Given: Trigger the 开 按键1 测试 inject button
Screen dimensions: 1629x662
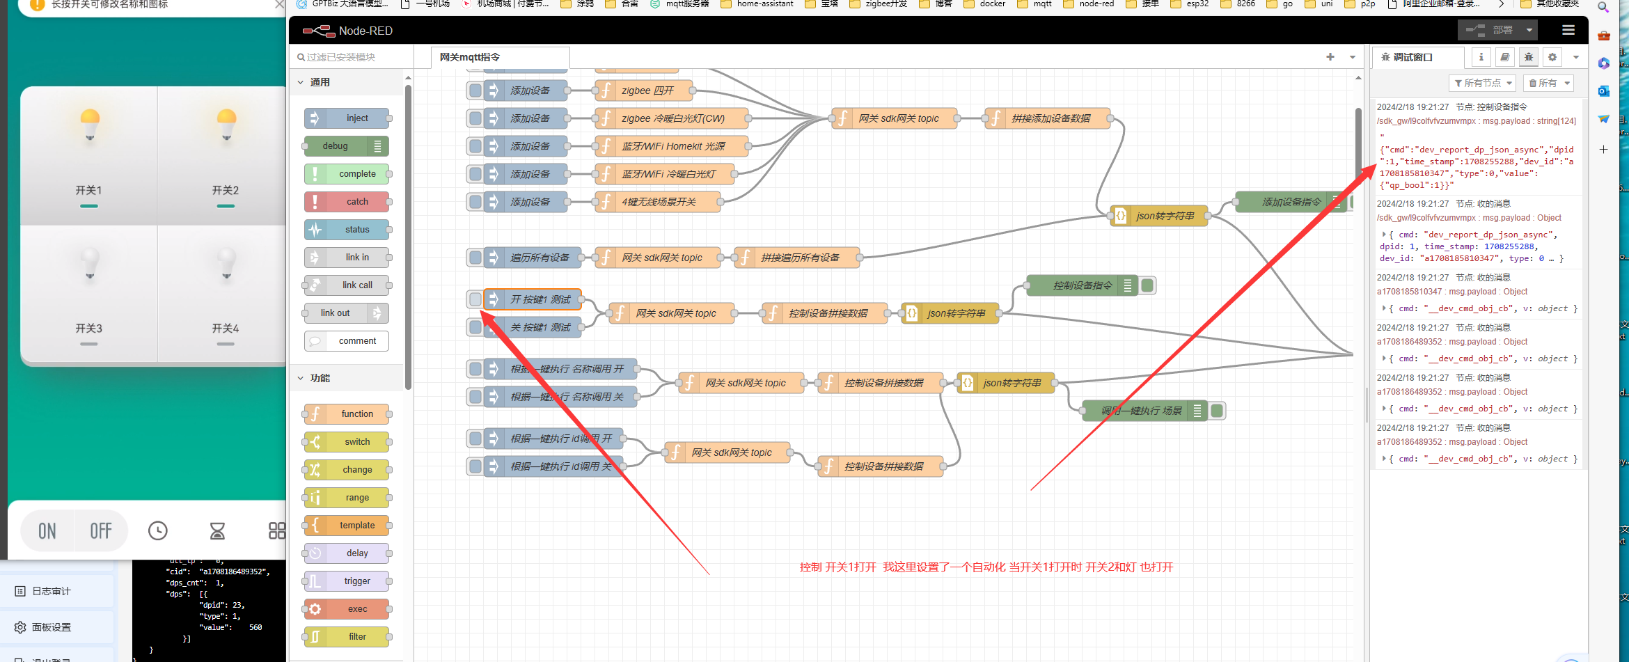Looking at the screenshot, I should pos(475,299).
